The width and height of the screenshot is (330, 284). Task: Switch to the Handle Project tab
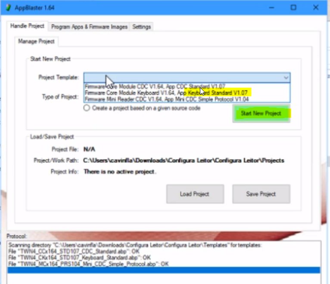coord(27,26)
